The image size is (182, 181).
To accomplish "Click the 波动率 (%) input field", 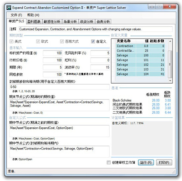I will (100, 67).
